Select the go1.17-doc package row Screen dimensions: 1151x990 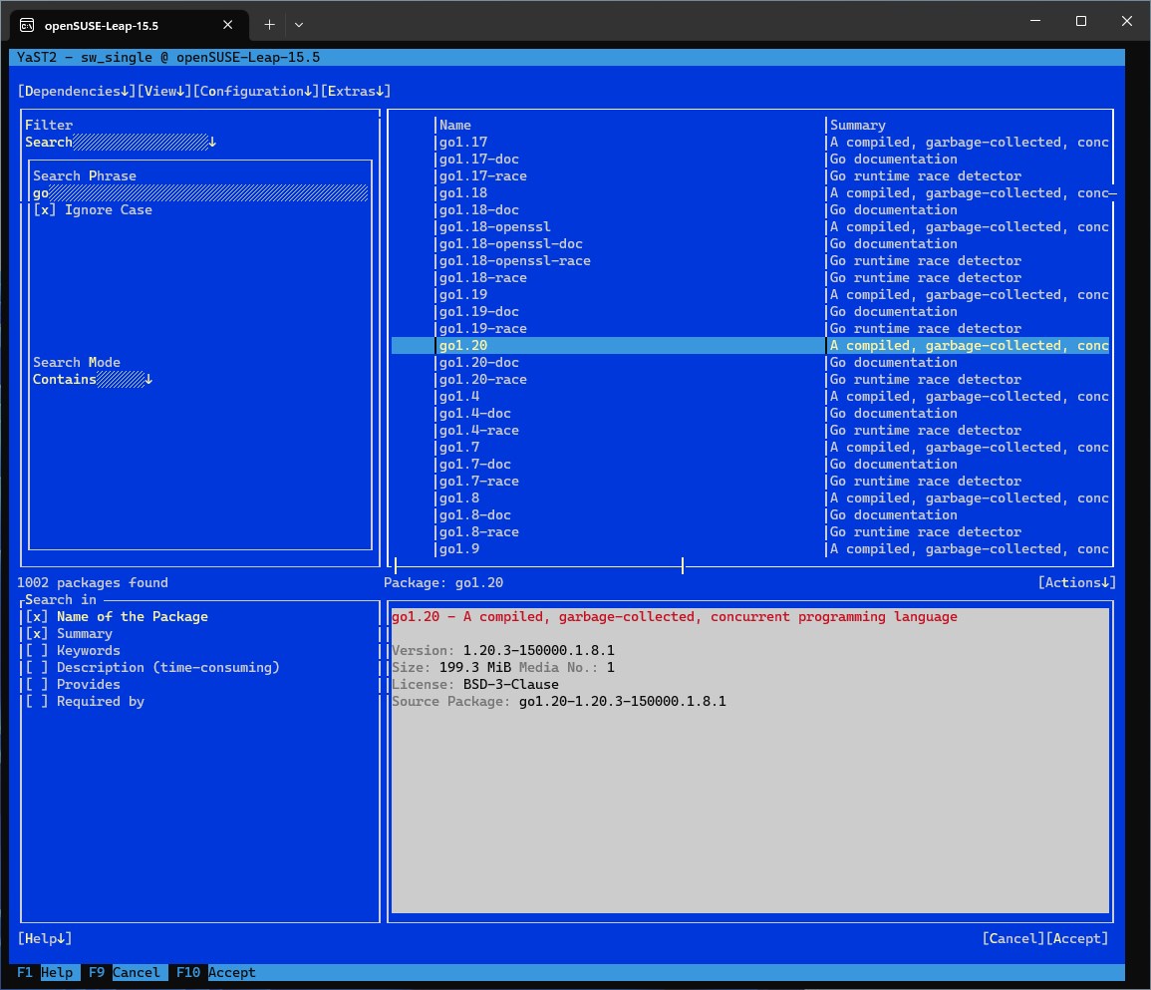click(750, 160)
